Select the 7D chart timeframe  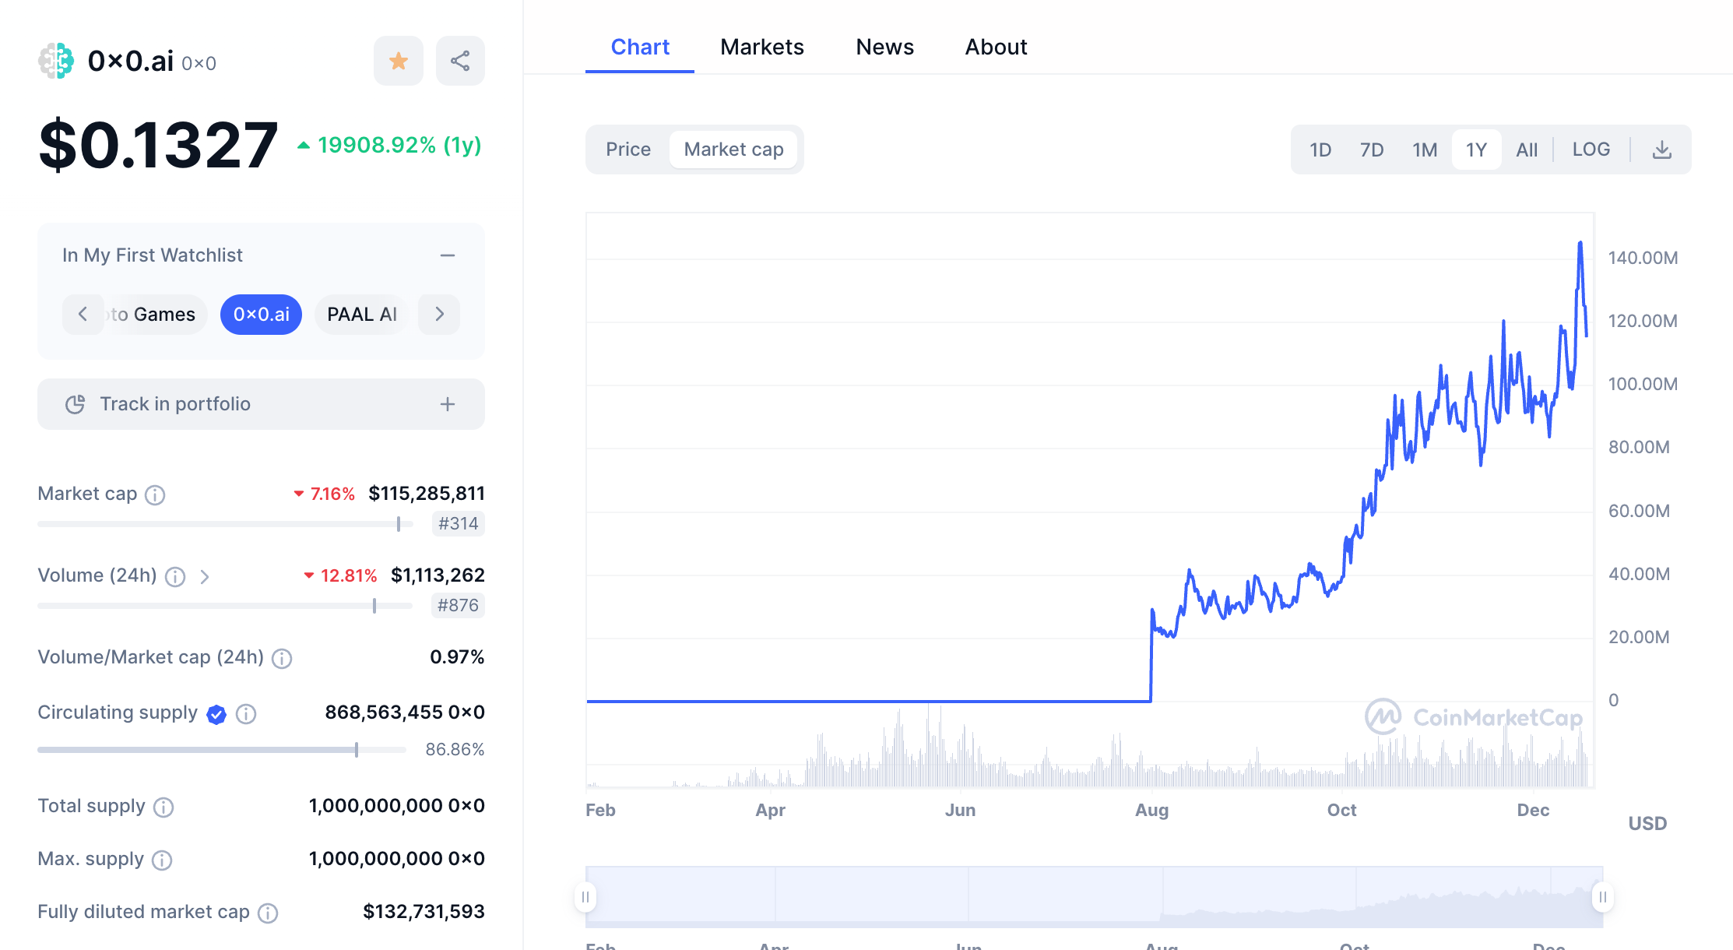(1372, 149)
